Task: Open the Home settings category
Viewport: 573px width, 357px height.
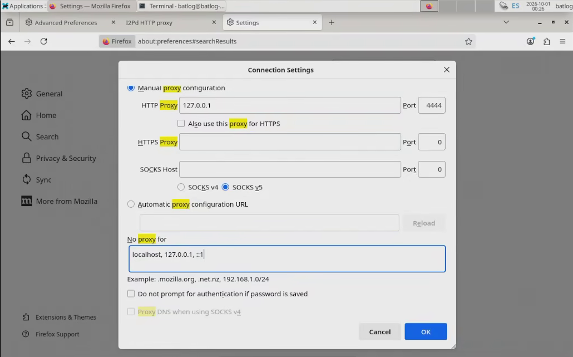Action: (39, 115)
